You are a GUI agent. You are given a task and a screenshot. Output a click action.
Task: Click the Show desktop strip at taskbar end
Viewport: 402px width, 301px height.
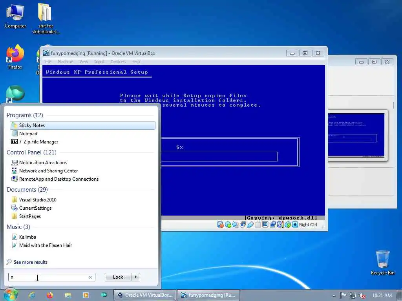click(399, 296)
